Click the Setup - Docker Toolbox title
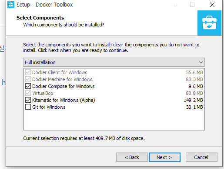The width and height of the screenshot is (224, 169). coord(45,5)
